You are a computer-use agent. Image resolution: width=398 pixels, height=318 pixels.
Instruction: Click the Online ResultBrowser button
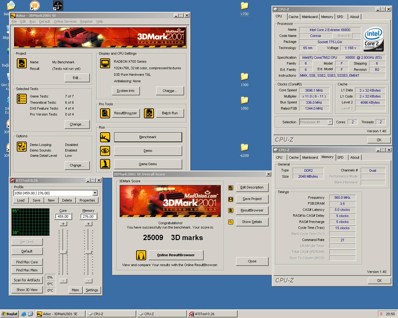[x=176, y=255]
